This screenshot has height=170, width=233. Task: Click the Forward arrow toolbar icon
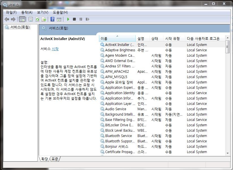coord(13,19)
